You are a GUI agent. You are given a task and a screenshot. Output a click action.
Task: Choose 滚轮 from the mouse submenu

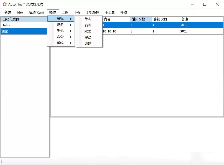click(x=88, y=44)
